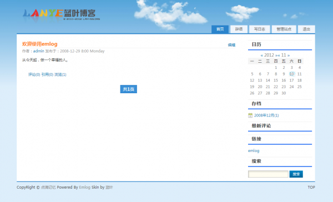333x202 pixels.
Task: Open the 蓝叶 skin author link
Action: pyautogui.click(x=109, y=188)
